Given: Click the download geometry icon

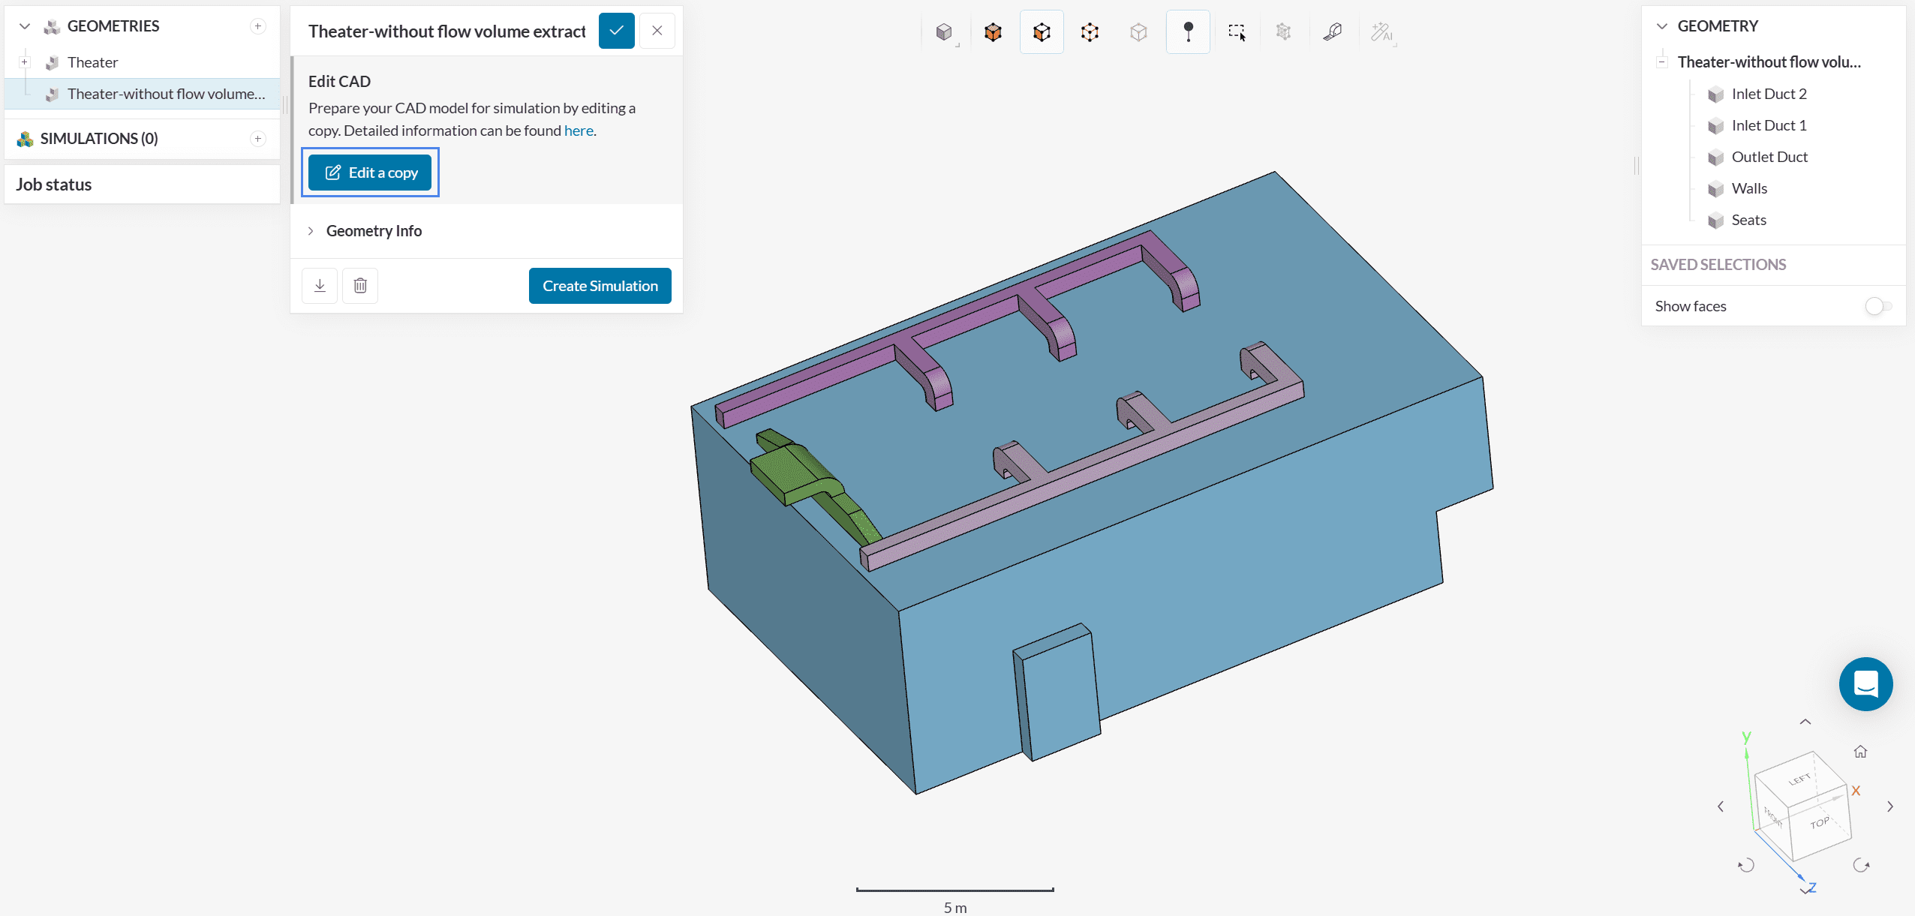Looking at the screenshot, I should pos(320,286).
